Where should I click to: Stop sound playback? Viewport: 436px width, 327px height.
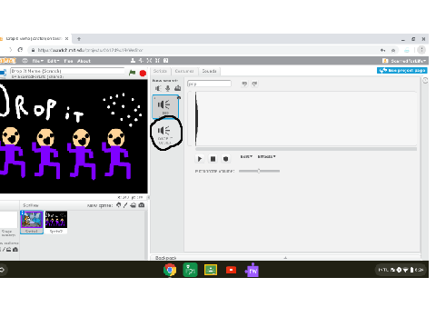pos(213,159)
